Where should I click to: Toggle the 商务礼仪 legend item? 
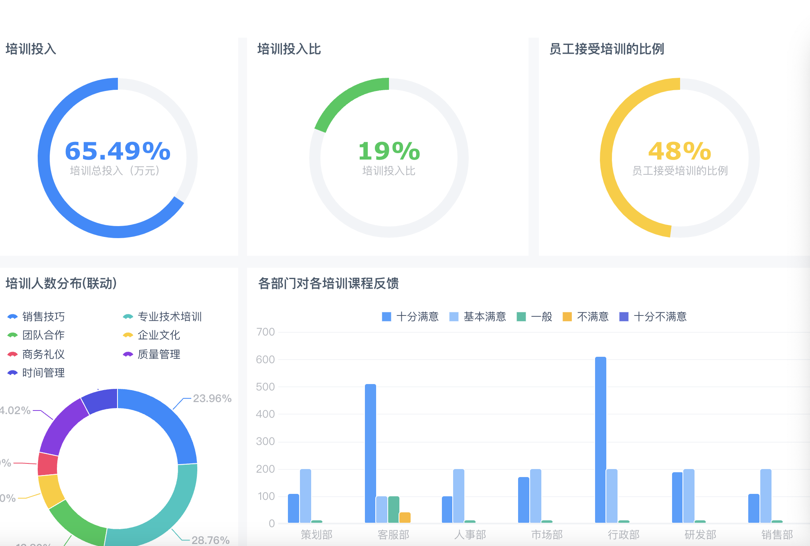[x=36, y=354]
